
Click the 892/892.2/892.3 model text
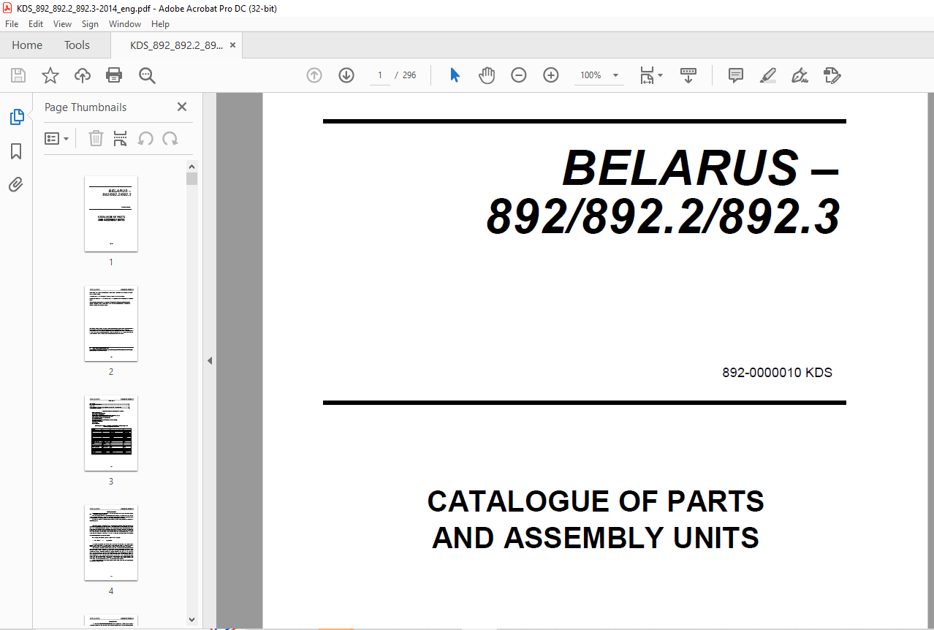664,217
